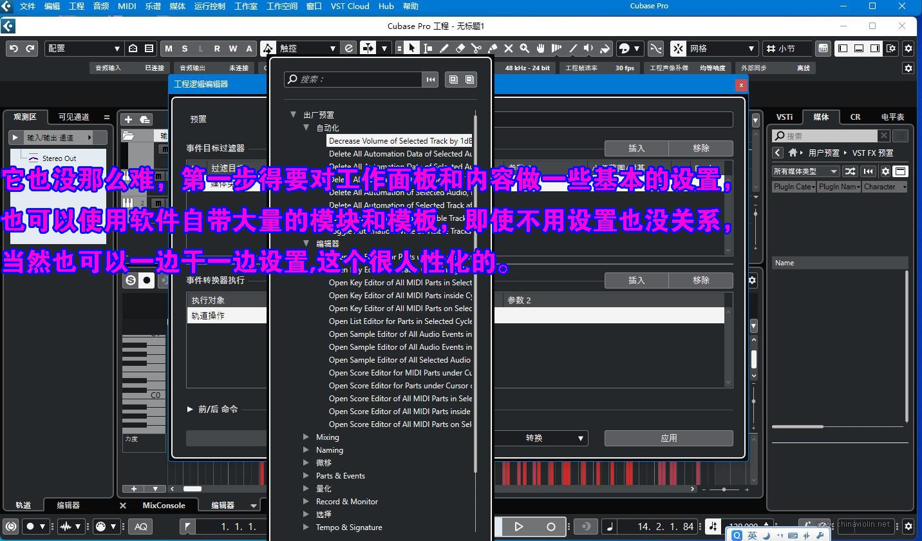The width and height of the screenshot is (922, 541).
Task: Expand the Mixing preset folder
Action: [306, 437]
